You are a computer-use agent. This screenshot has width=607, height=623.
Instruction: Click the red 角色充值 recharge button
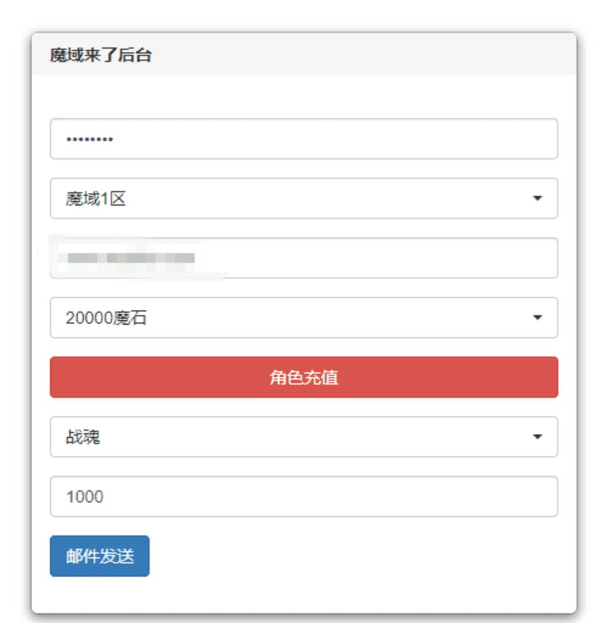tap(303, 377)
